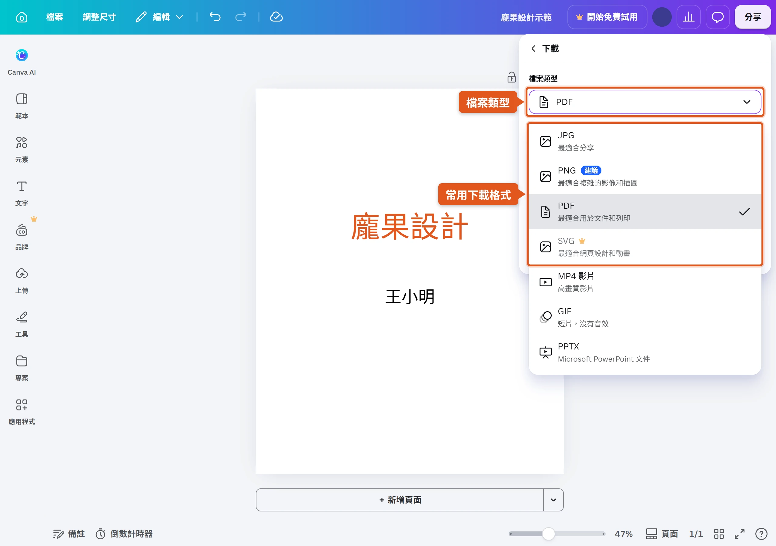Viewport: 776px width, 546px height.
Task: Click the 新增頁面 button
Action: pyautogui.click(x=400, y=500)
